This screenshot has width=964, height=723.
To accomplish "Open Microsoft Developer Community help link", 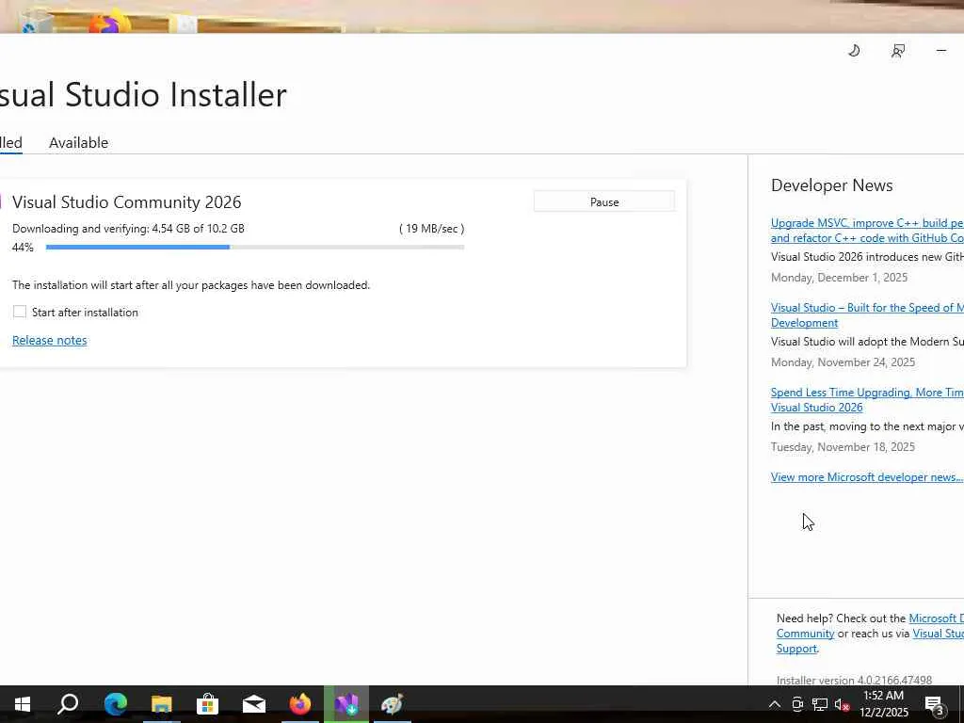I will (936, 619).
